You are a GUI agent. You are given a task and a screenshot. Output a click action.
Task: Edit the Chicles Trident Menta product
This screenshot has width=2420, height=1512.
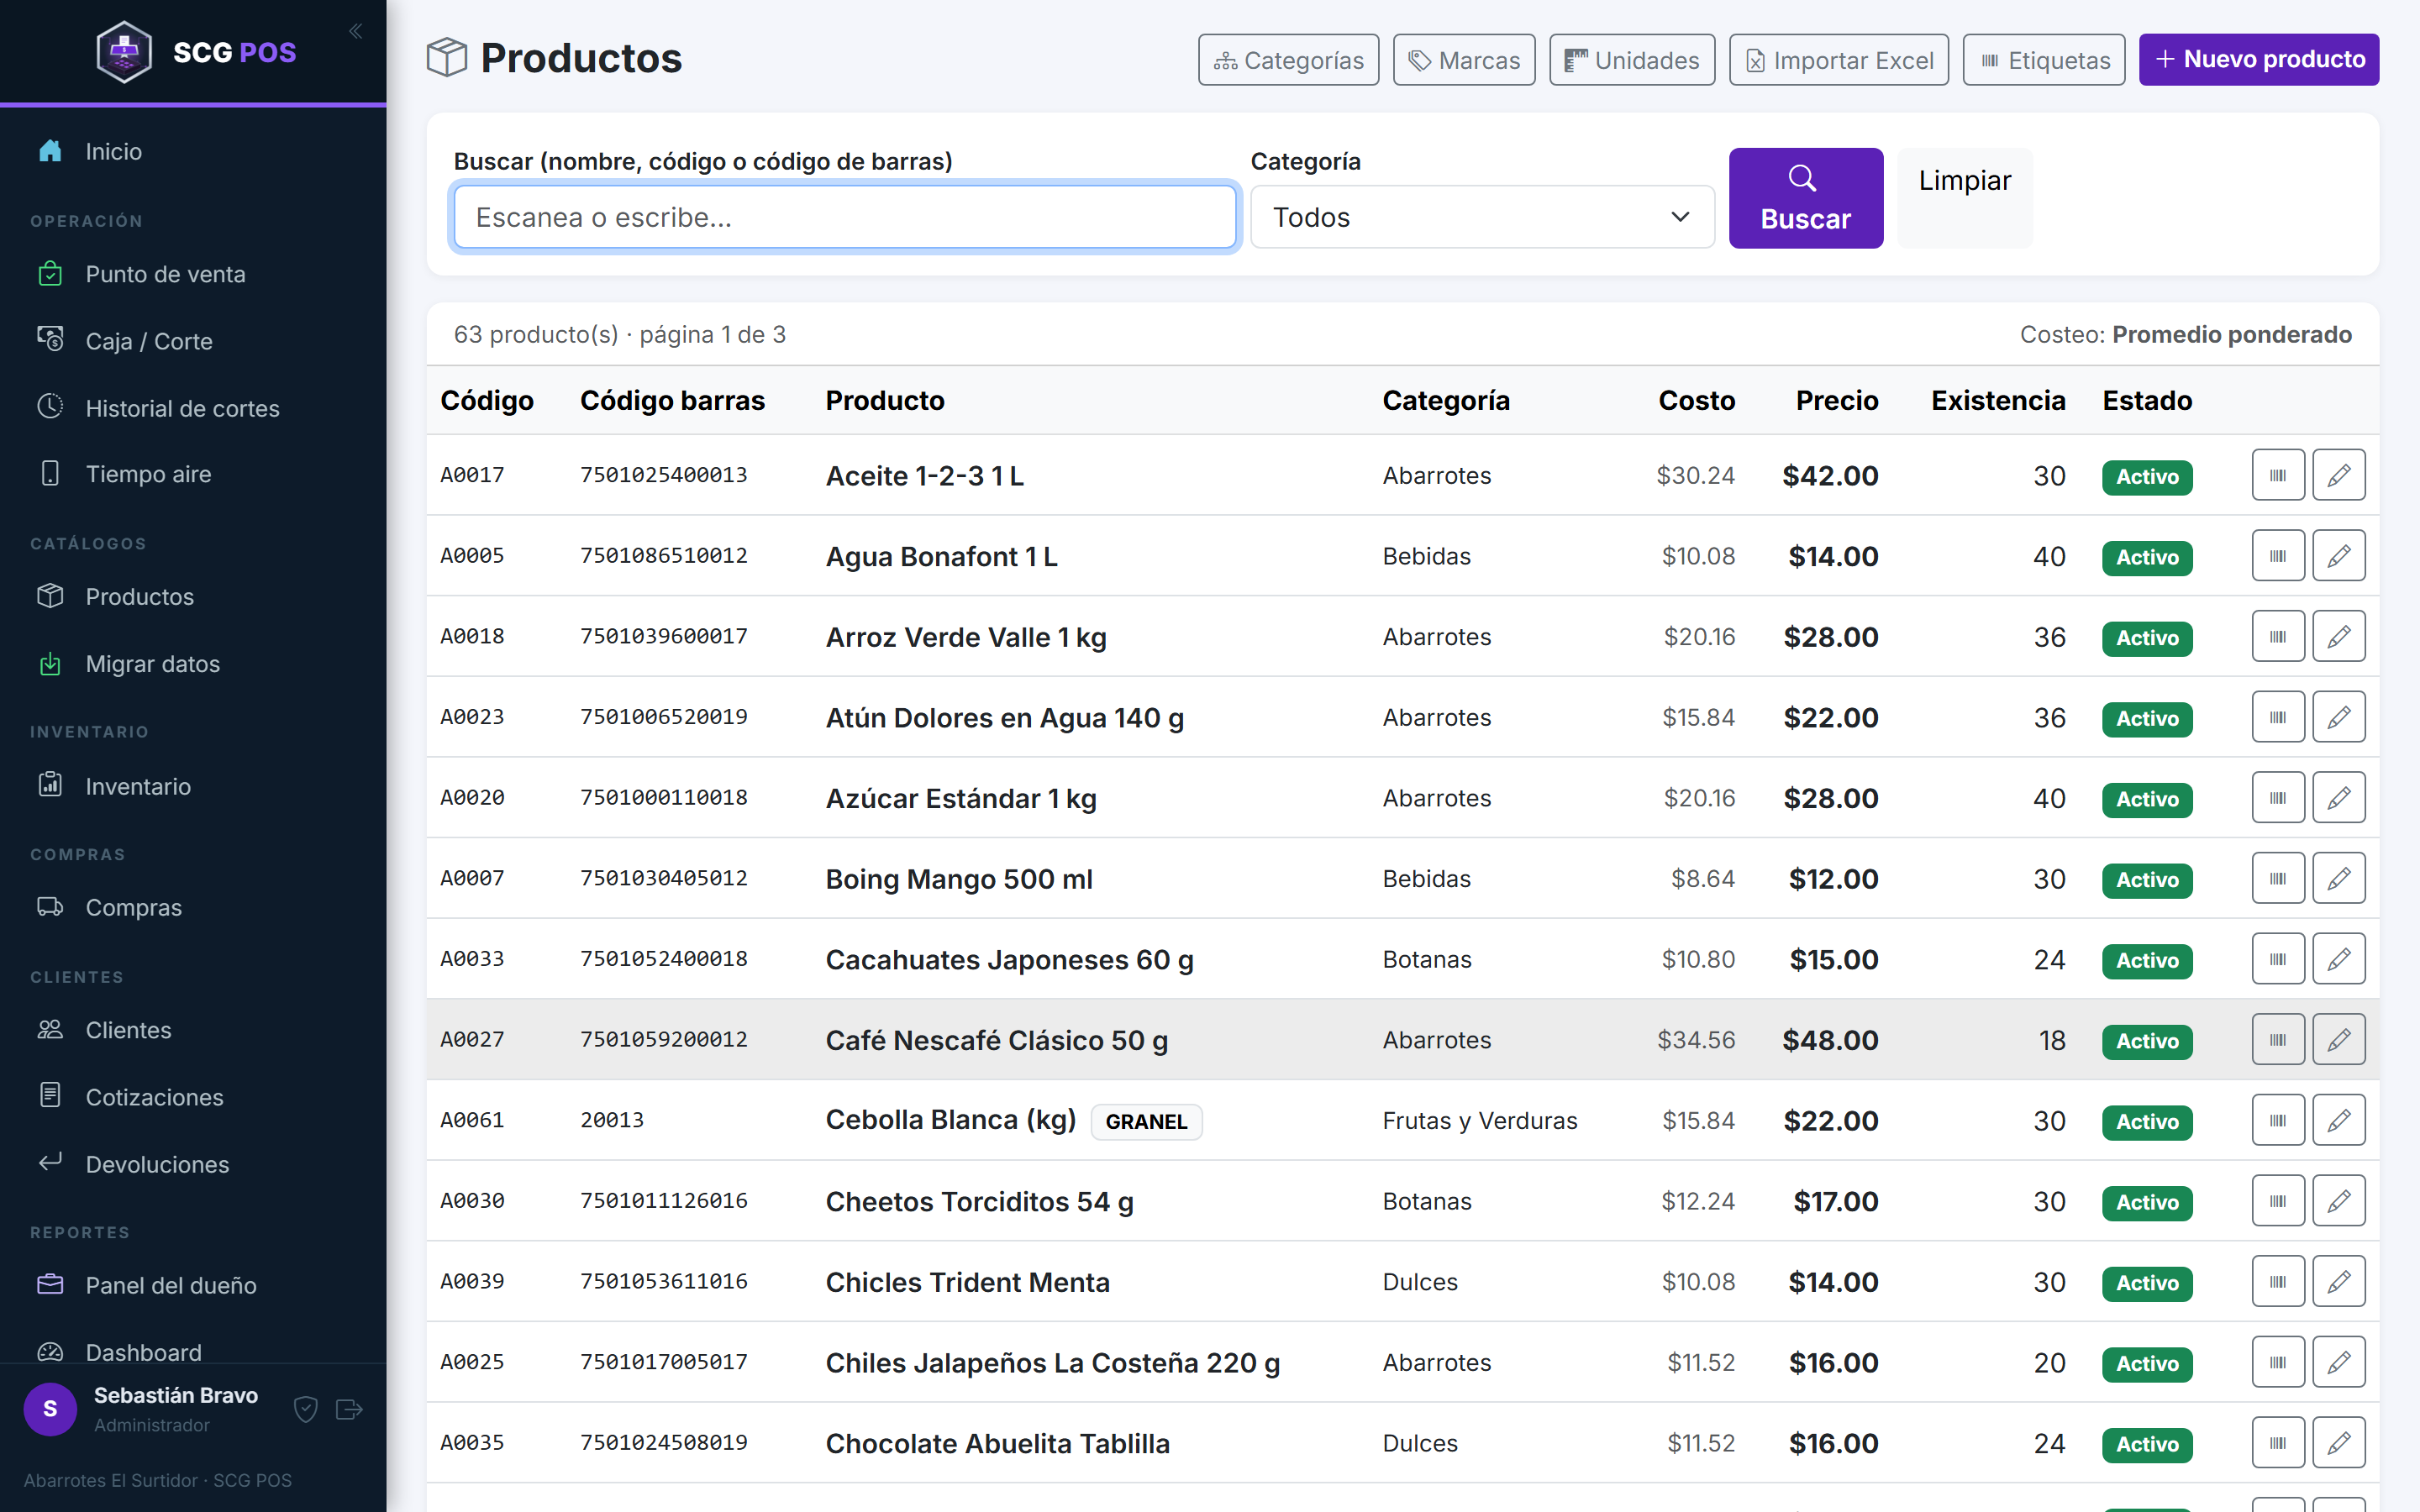pyautogui.click(x=2338, y=1282)
